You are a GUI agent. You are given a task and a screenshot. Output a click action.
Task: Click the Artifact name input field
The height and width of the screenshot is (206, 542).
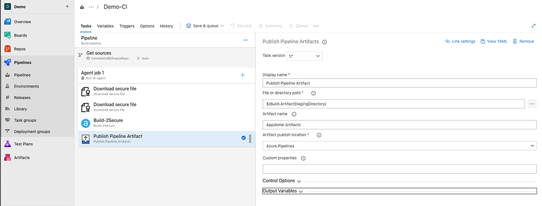click(399, 125)
